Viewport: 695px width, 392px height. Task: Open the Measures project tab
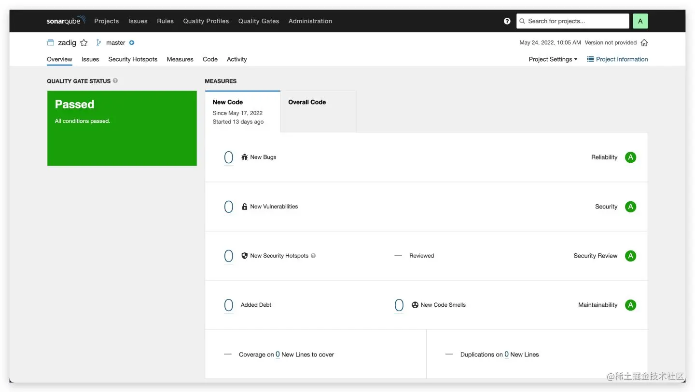[x=180, y=59]
